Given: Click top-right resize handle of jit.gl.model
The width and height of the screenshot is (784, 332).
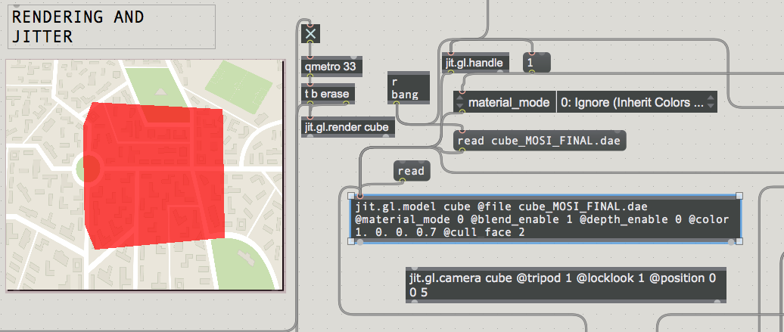Looking at the screenshot, I should 739,196.
